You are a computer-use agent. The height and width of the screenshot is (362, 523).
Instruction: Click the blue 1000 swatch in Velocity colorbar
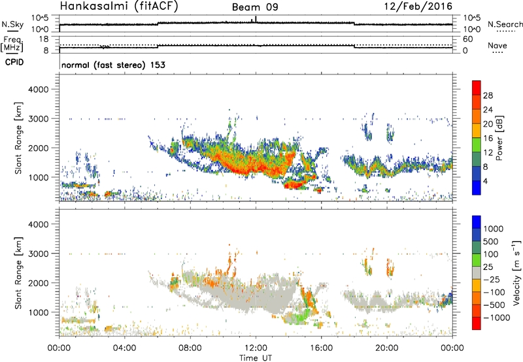[477, 222]
